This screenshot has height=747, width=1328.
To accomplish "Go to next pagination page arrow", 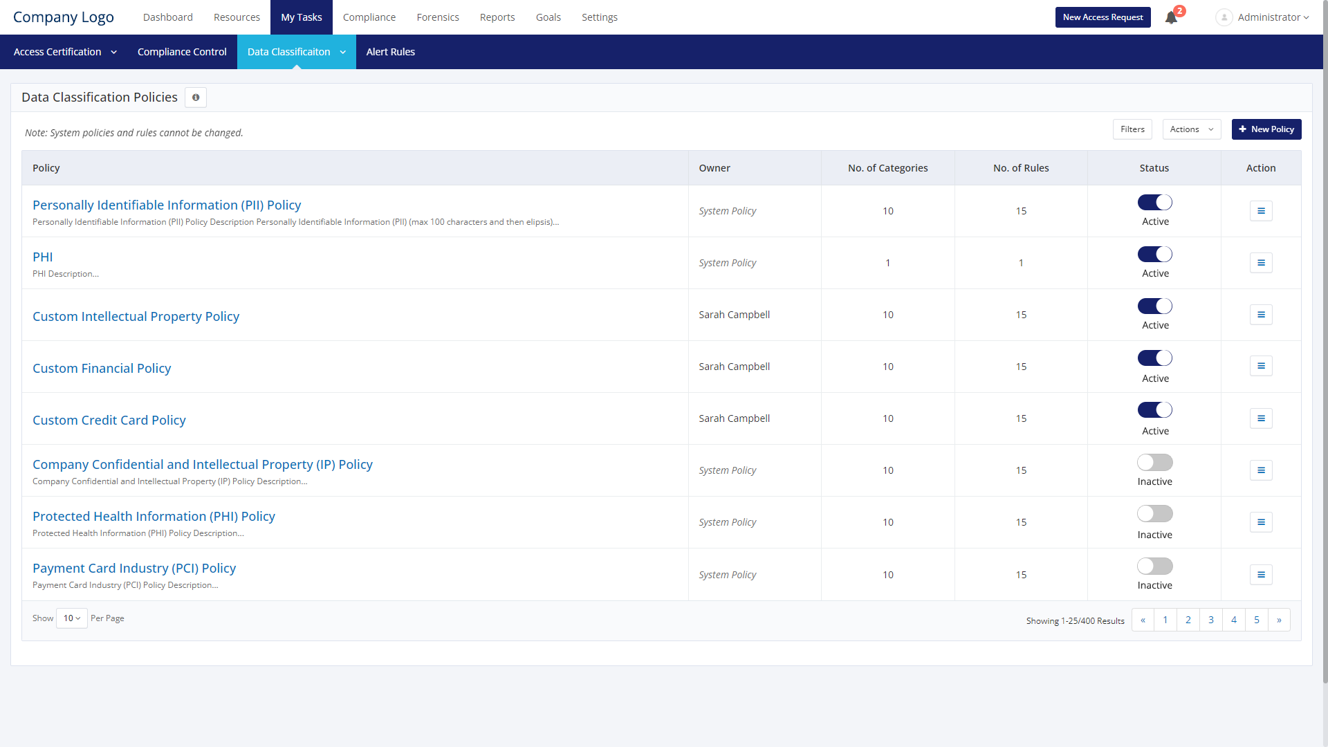I will pos(1279,620).
